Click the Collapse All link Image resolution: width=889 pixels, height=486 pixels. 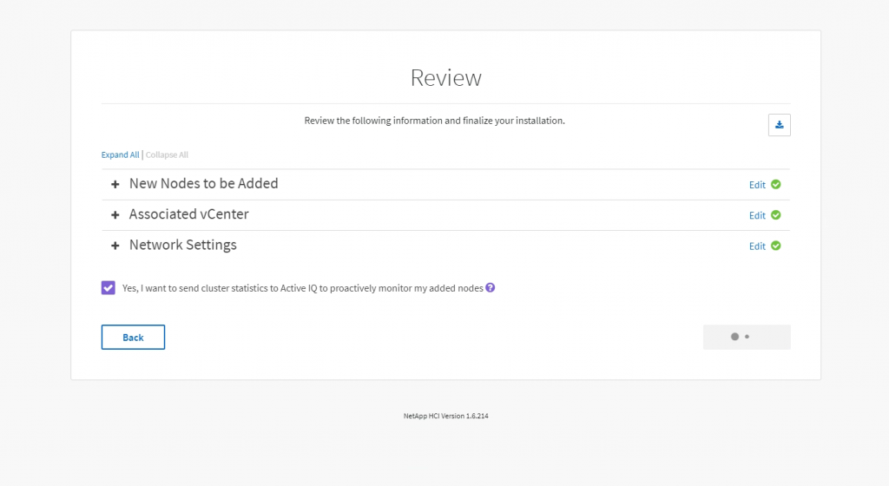click(x=167, y=154)
